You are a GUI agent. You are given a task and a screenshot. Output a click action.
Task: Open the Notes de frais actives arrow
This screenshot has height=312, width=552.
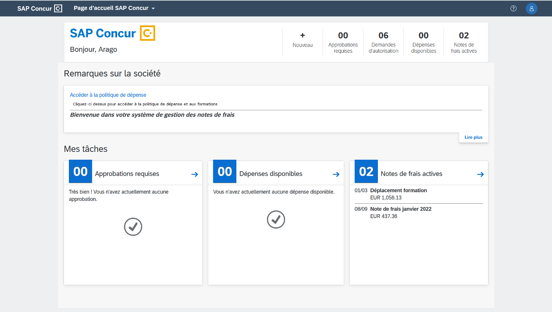480,174
